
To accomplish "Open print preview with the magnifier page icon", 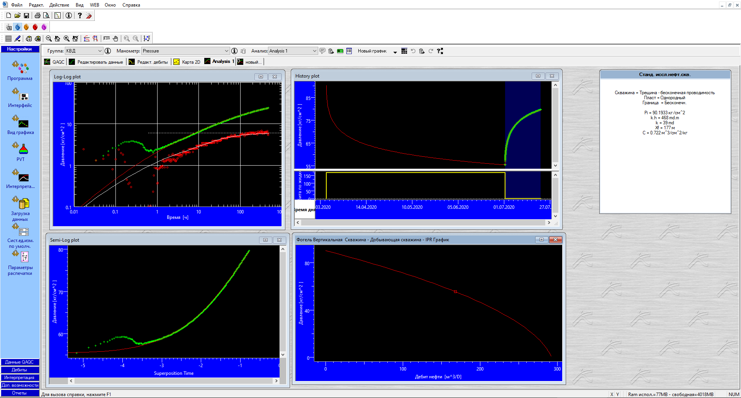I will click(x=46, y=15).
